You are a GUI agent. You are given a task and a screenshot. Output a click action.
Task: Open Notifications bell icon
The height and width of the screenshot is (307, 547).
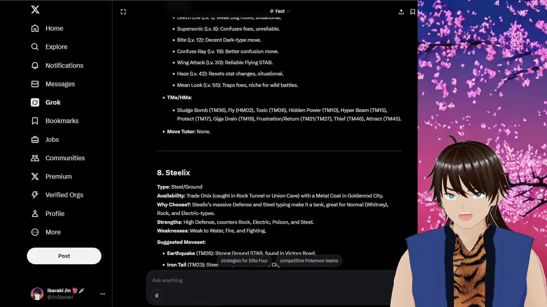(x=35, y=65)
